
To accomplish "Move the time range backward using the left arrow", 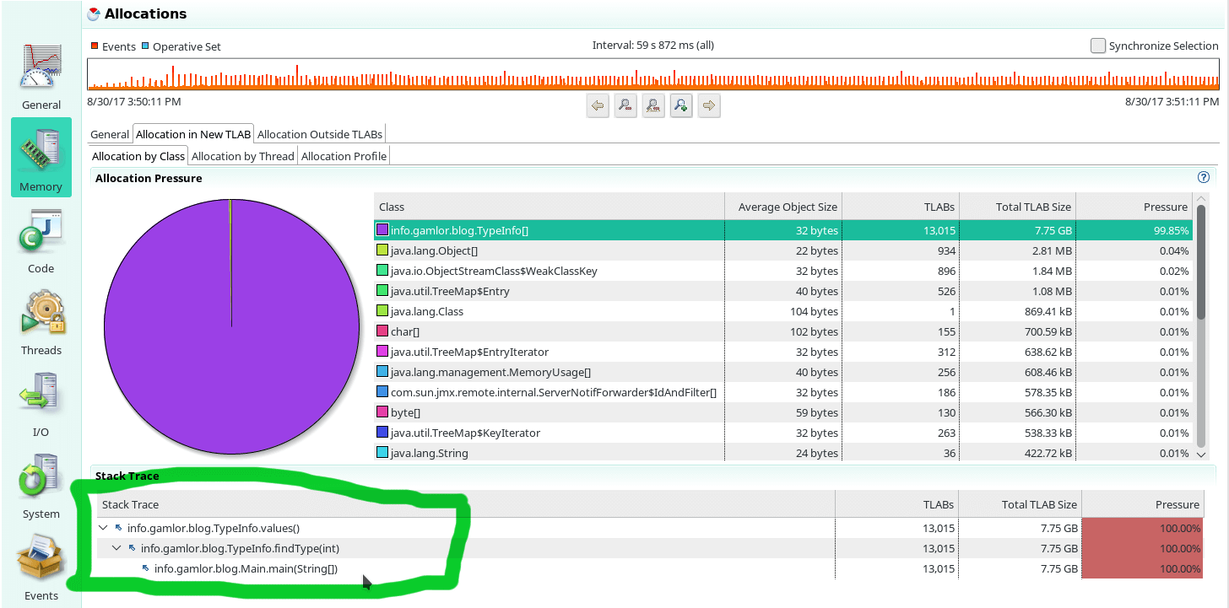I will [598, 106].
